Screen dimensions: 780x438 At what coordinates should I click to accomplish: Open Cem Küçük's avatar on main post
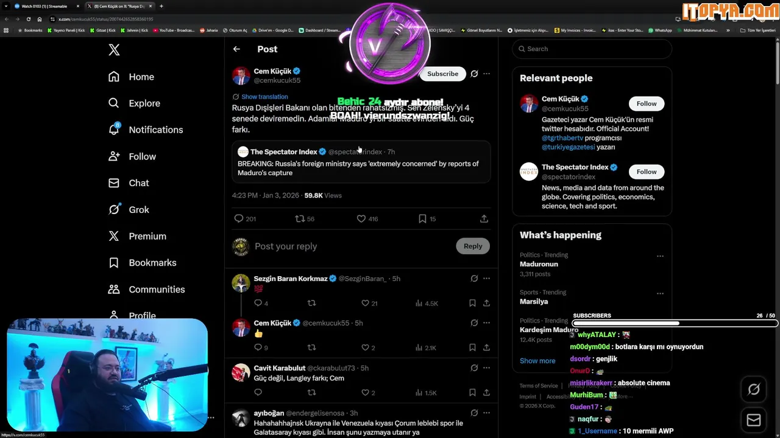coord(241,75)
